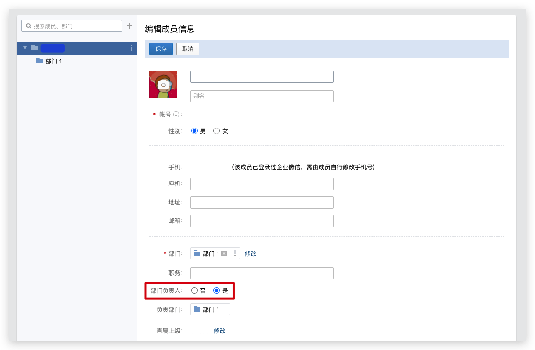The height and width of the screenshot is (350, 535).
Task: Click the search magnifier icon in sidebar
Action: click(28, 26)
